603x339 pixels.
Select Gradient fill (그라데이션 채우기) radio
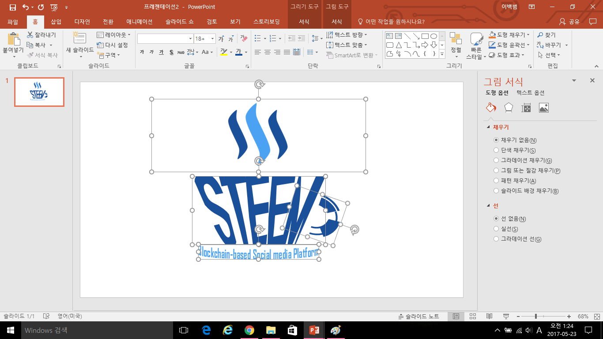click(496, 160)
